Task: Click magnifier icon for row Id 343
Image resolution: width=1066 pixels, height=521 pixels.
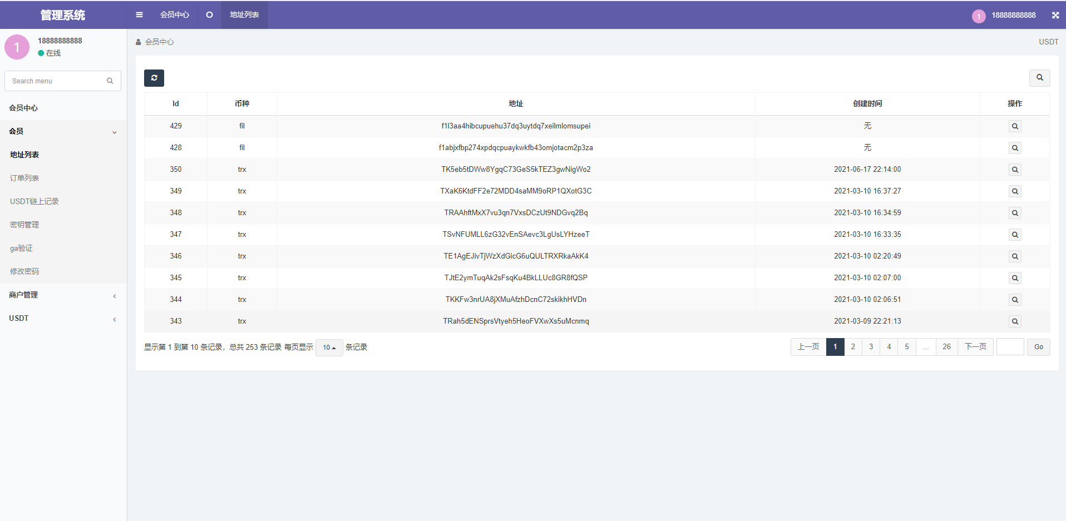Action: [x=1015, y=321]
